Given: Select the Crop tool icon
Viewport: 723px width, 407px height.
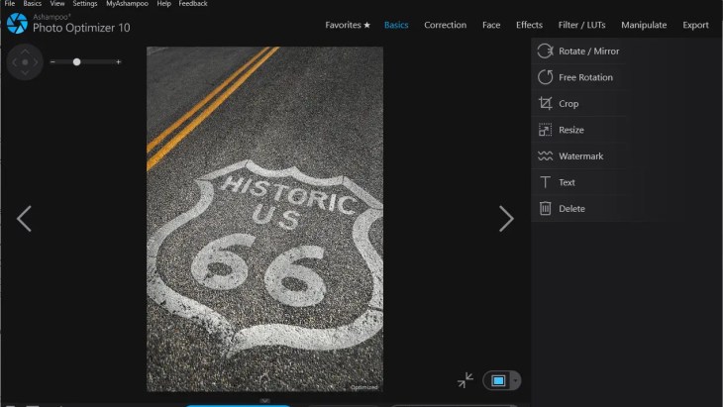Looking at the screenshot, I should (x=545, y=104).
